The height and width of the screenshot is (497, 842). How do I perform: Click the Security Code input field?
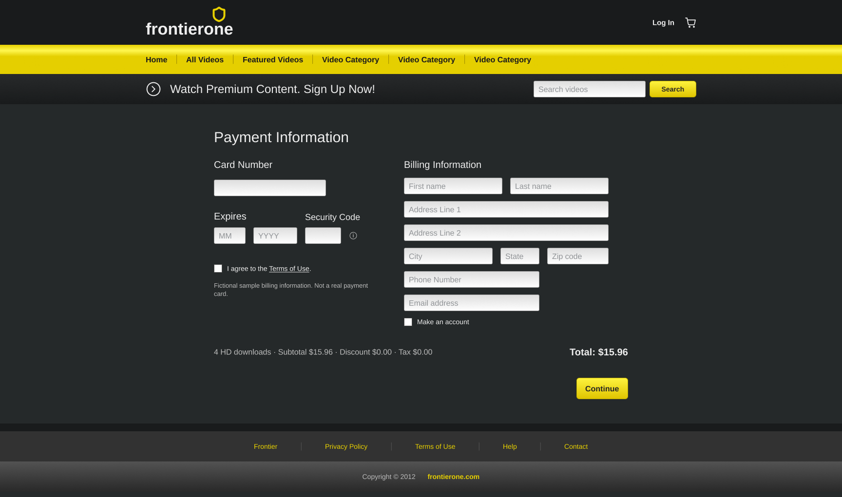coord(323,236)
